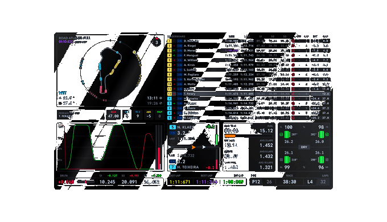387x222 pixels.
Task: Toggle the front-left tyre green checkbox
Action: point(281,134)
